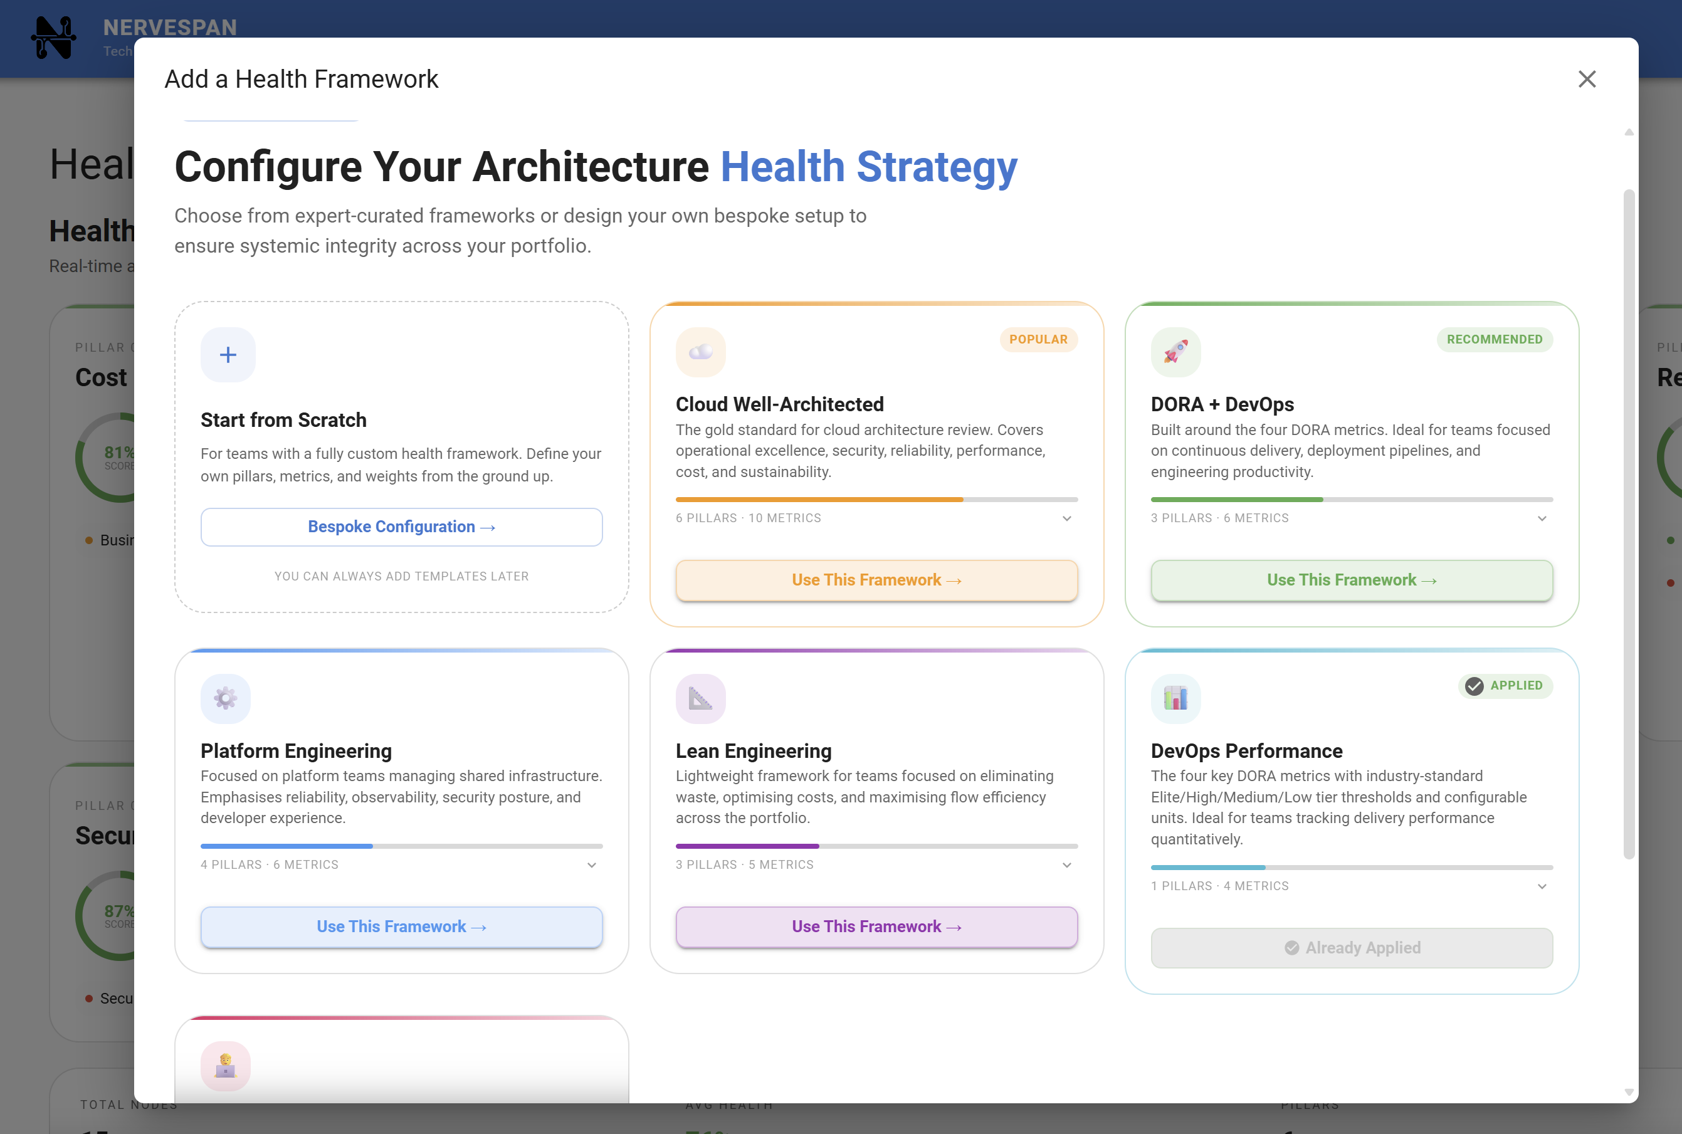This screenshot has width=1682, height=1134.
Task: Click the Nervespan logo in the header
Action: click(x=53, y=38)
